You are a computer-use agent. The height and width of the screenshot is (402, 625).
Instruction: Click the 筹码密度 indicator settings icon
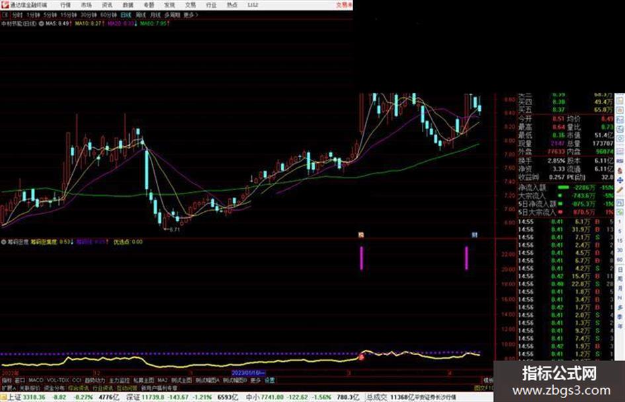click(x=3, y=242)
